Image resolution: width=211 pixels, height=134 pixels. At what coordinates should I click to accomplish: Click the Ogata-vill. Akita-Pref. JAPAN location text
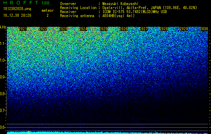[x=150, y=8]
